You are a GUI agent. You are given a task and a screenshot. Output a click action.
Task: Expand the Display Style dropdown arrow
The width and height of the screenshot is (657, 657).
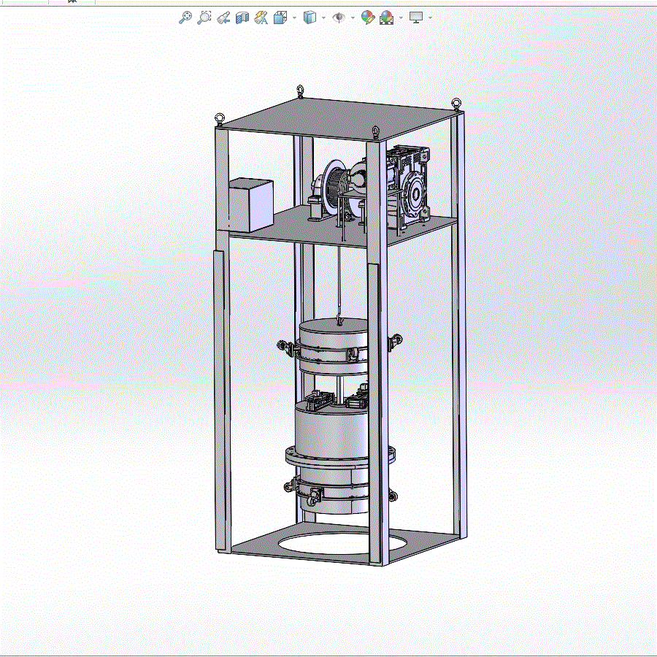(x=323, y=18)
